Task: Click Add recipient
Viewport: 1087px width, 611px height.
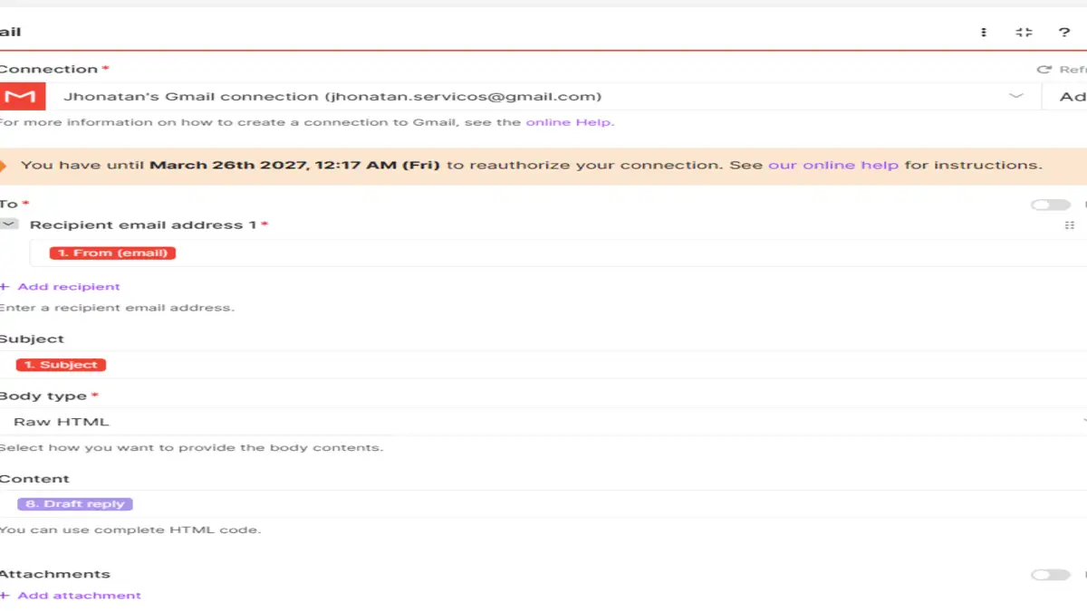Action: pyautogui.click(x=60, y=287)
